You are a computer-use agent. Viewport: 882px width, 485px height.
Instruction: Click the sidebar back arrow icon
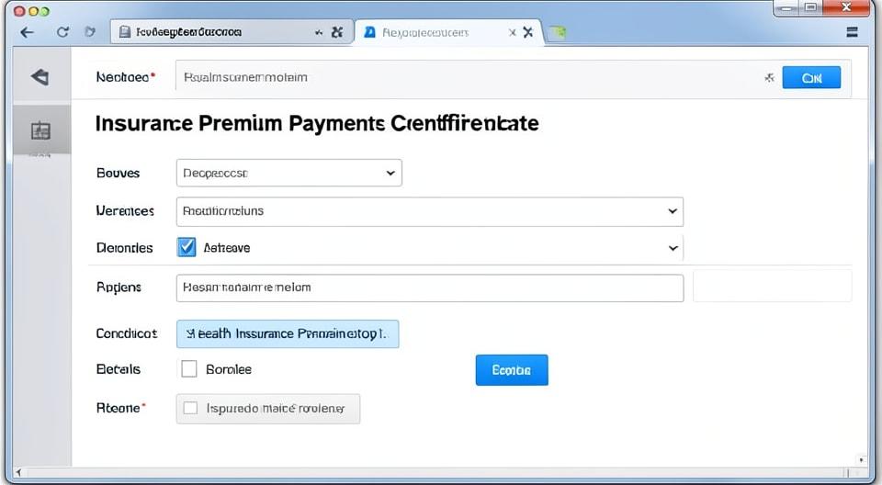40,76
